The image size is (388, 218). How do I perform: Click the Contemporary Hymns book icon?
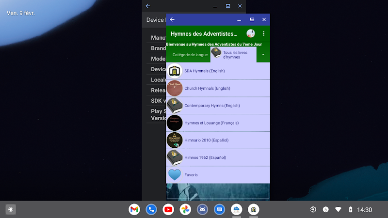point(175,106)
